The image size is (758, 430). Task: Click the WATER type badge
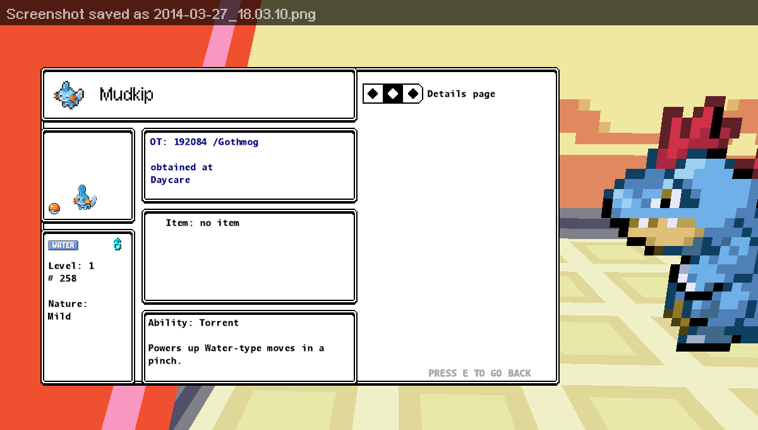tap(63, 245)
